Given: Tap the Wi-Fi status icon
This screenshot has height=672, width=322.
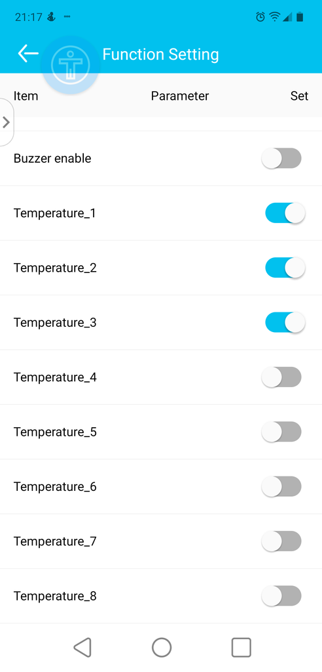Looking at the screenshot, I should [x=274, y=16].
